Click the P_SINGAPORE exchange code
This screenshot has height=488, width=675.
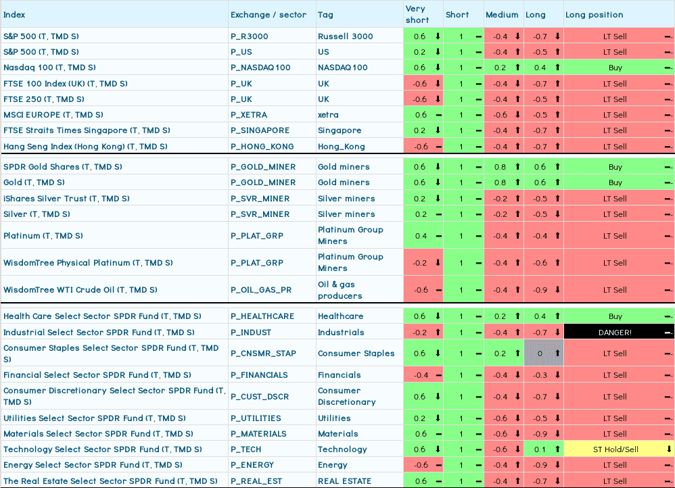[x=260, y=130]
